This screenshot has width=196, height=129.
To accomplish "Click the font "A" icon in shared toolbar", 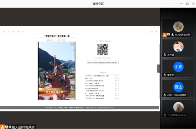I will [13, 31].
